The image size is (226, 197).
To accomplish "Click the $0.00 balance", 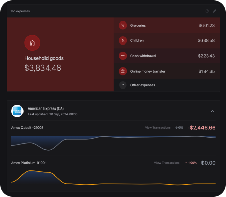I will coord(208,163).
